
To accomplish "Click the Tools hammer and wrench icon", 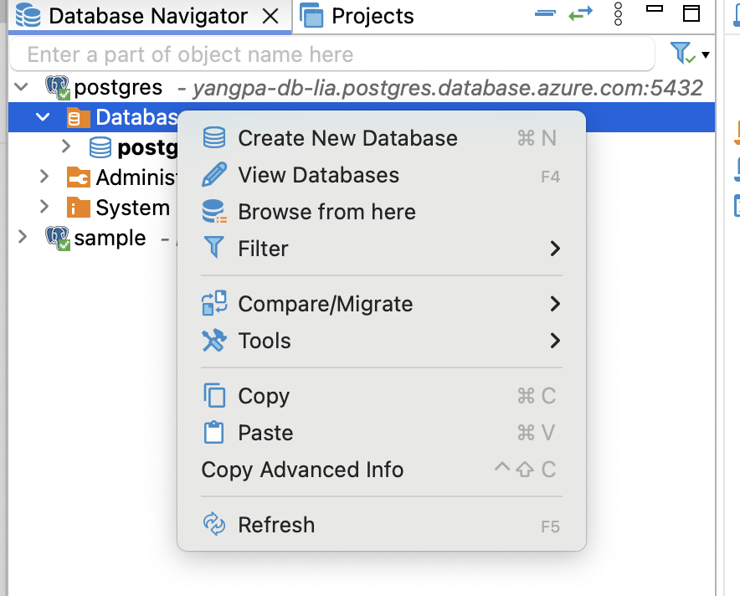I will coord(214,340).
